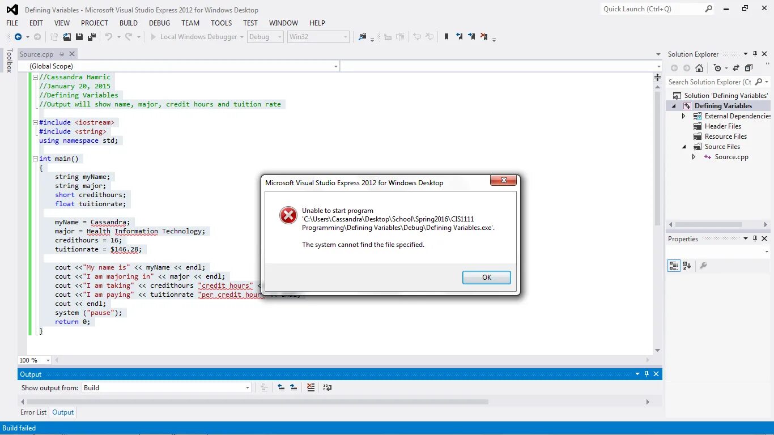The image size is (774, 435).
Task: Open the Redo history dropdown arrow
Action: coord(138,37)
